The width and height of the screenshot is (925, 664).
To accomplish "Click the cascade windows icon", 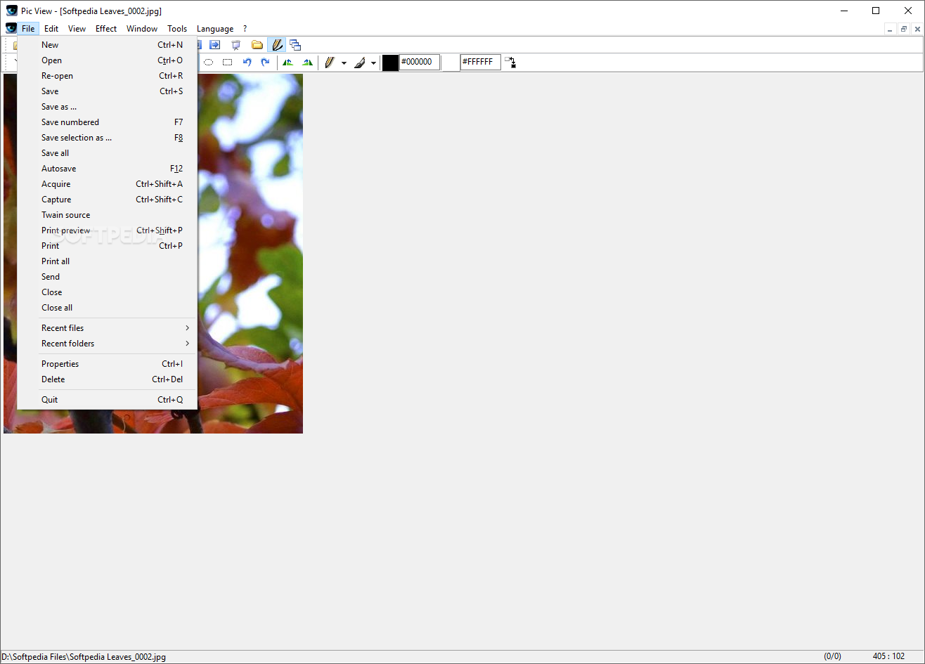I will [295, 45].
